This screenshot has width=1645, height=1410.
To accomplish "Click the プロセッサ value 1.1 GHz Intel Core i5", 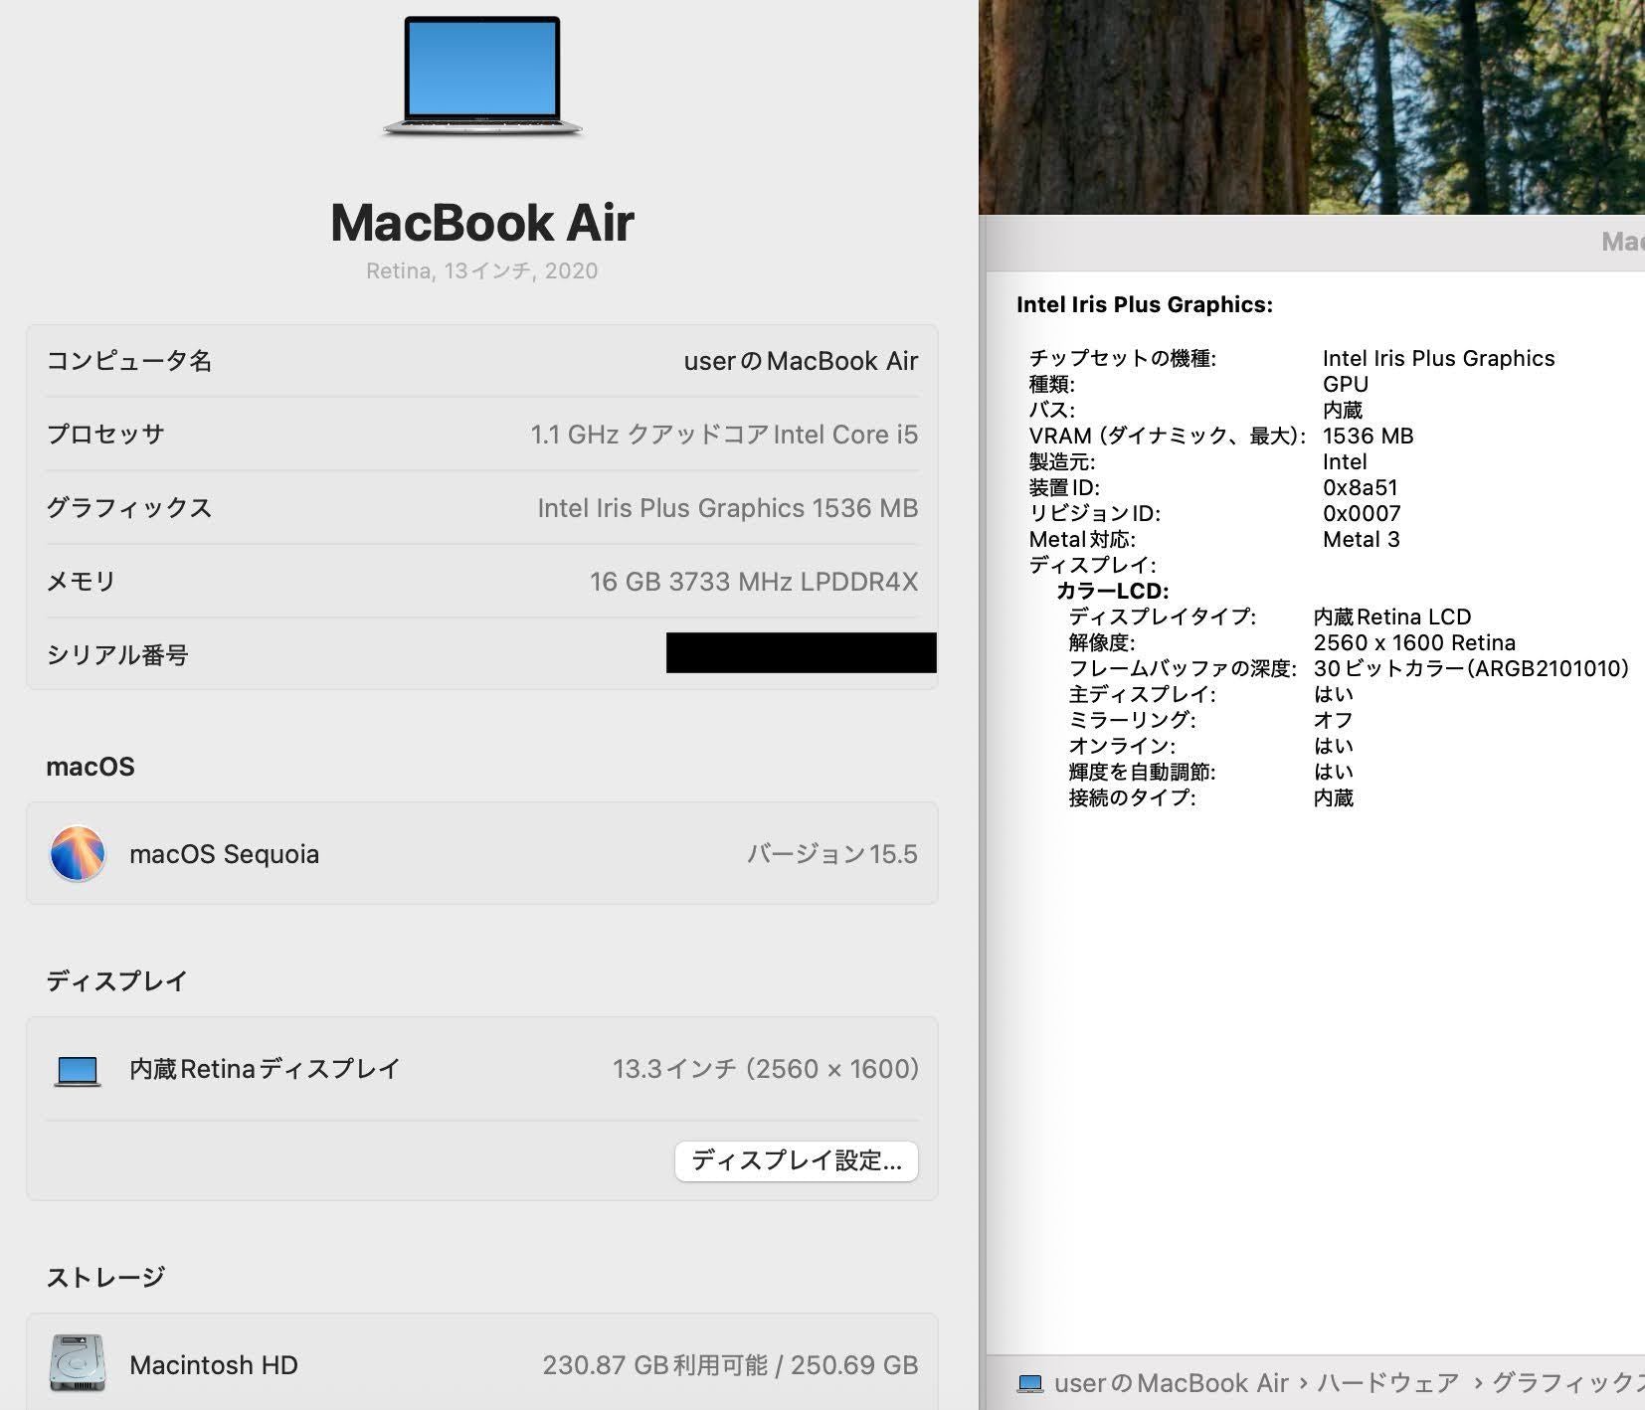I will point(723,435).
